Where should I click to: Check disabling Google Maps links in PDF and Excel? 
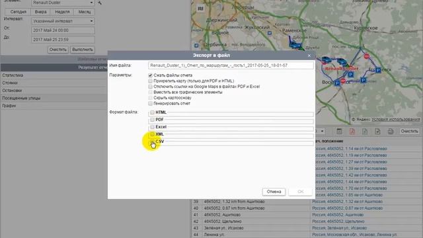pos(150,87)
